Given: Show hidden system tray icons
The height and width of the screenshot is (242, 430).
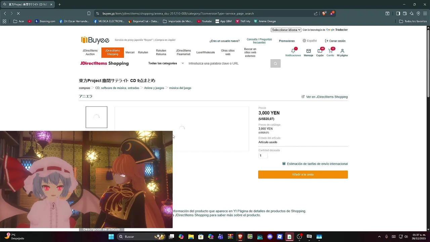Looking at the screenshot, I should point(379,237).
